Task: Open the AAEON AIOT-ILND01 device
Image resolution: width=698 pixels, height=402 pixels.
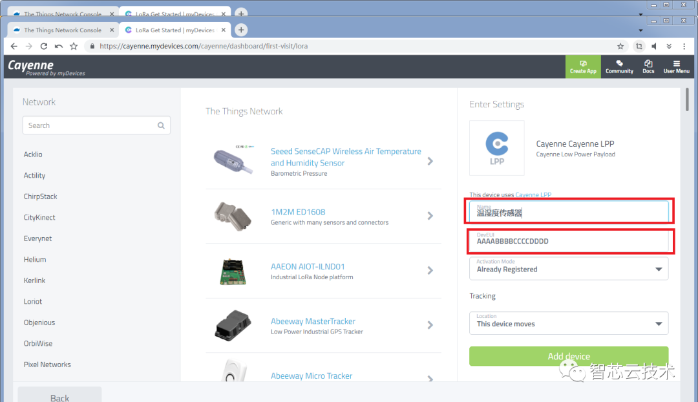Action: 308,267
